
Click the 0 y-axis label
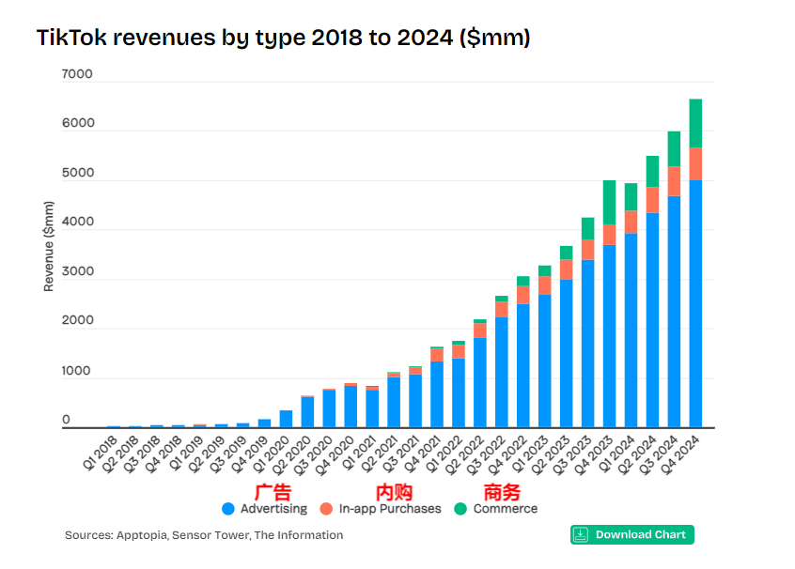pos(66,420)
